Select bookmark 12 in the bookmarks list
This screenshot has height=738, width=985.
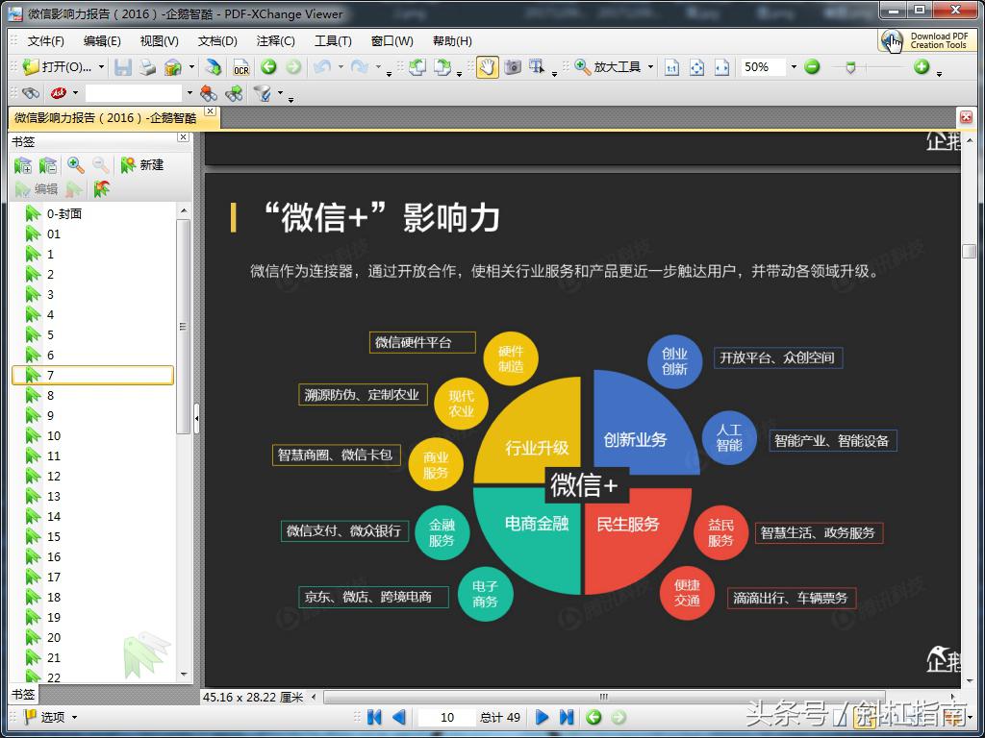coord(54,476)
